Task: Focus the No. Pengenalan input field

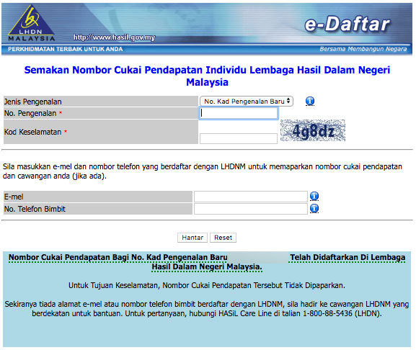Action: click(x=239, y=113)
